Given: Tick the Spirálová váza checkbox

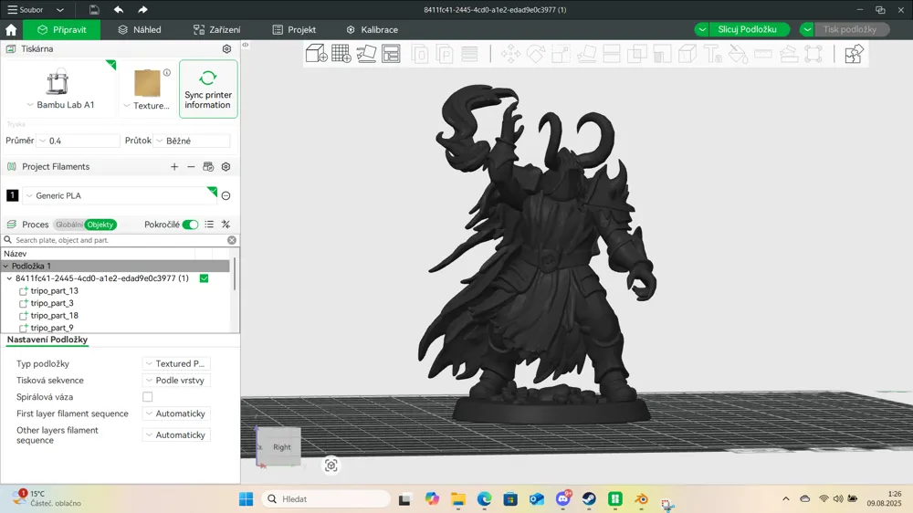Looking at the screenshot, I should coord(148,396).
